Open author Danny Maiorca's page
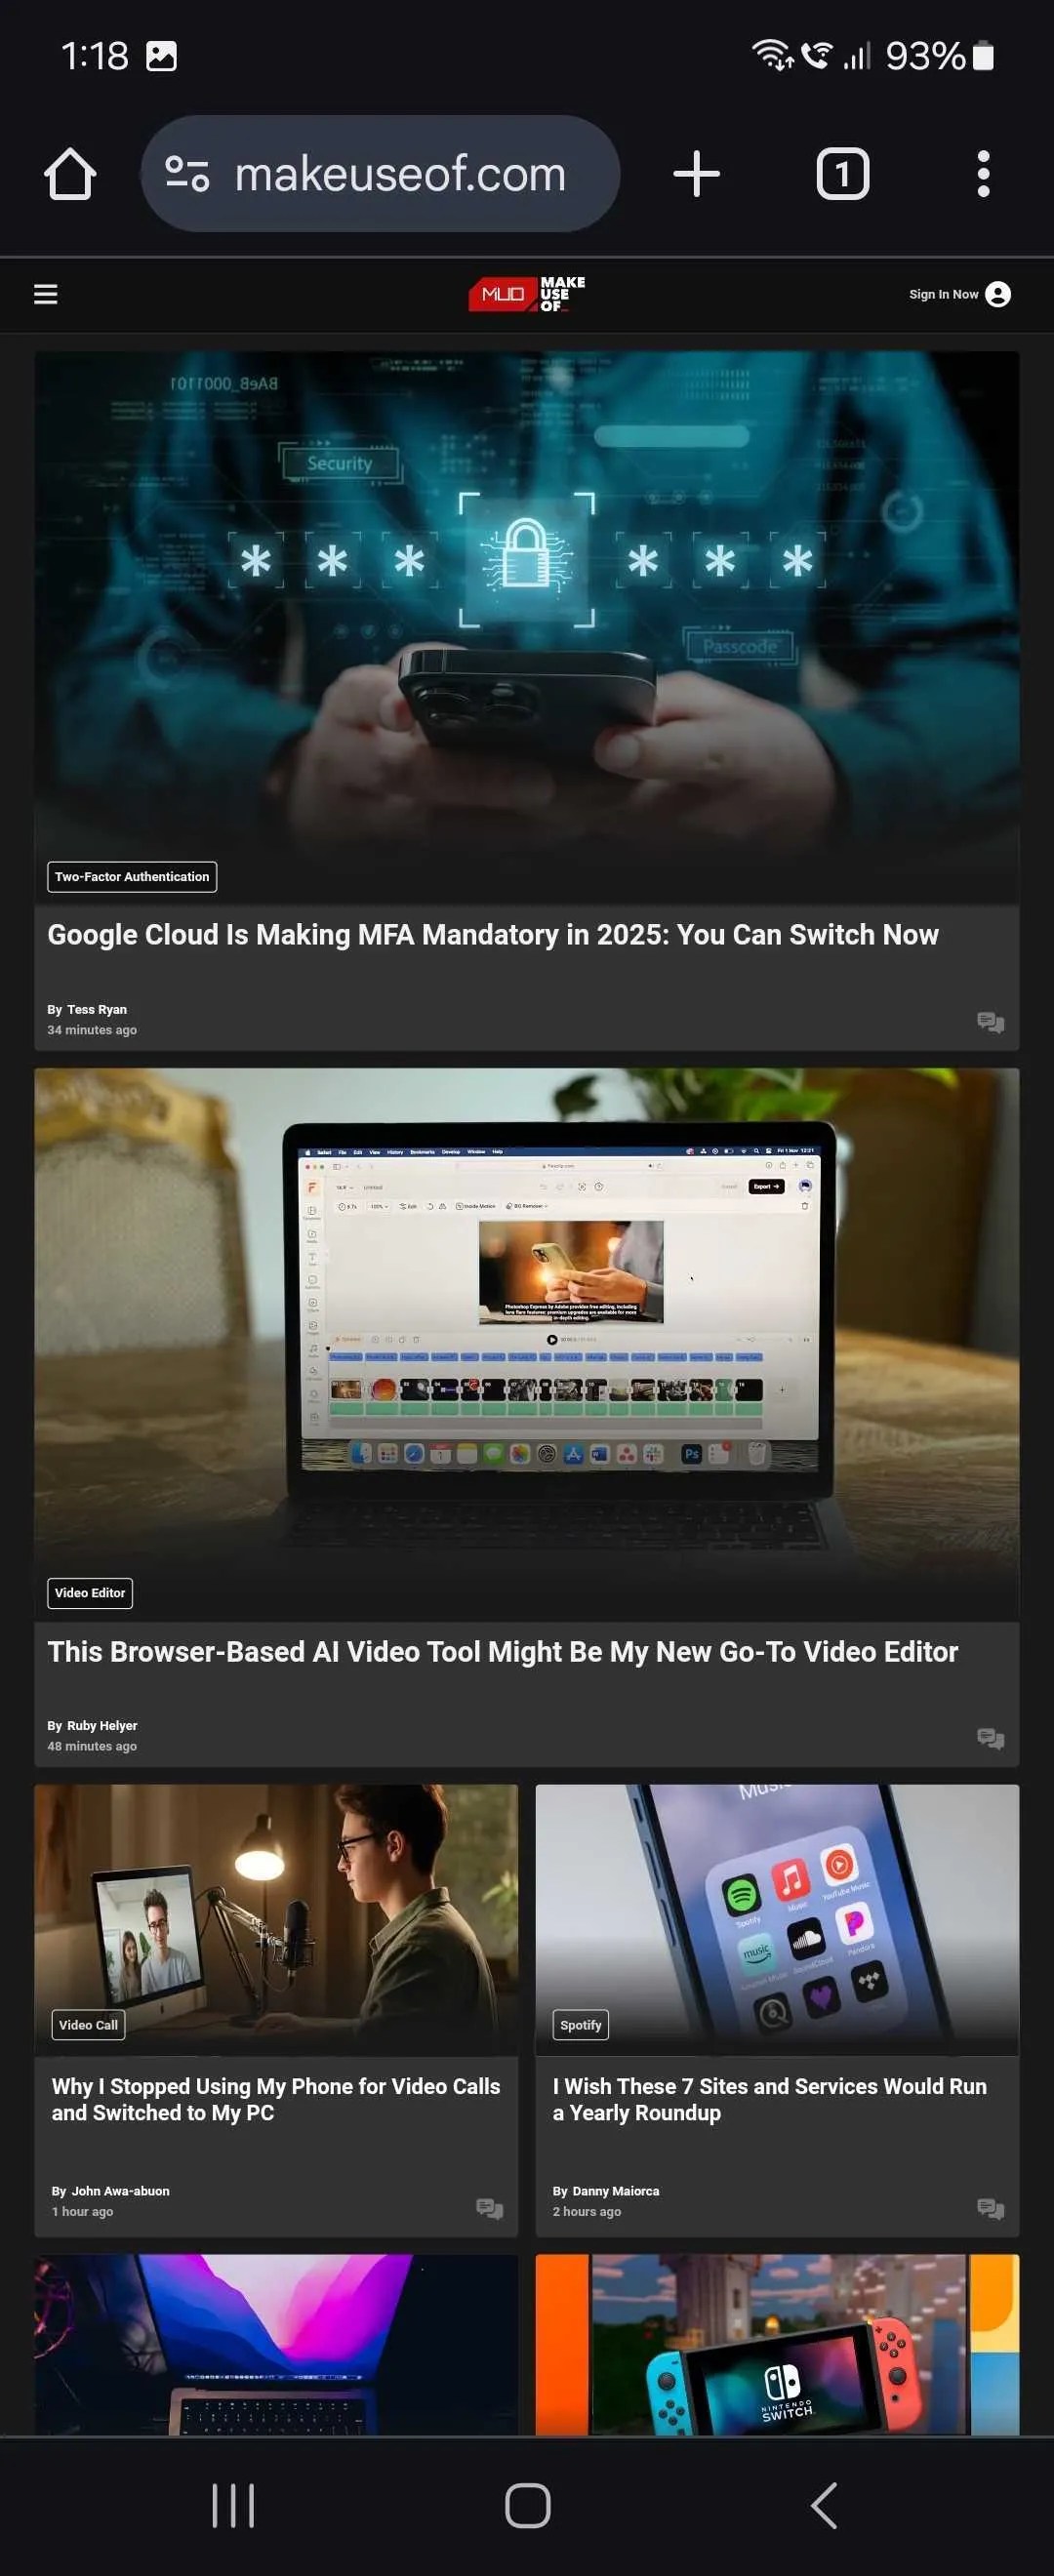The width and height of the screenshot is (1054, 2576). 615,2191
